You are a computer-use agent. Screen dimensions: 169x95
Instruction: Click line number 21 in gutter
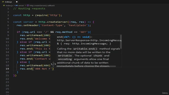pos(7,75)
